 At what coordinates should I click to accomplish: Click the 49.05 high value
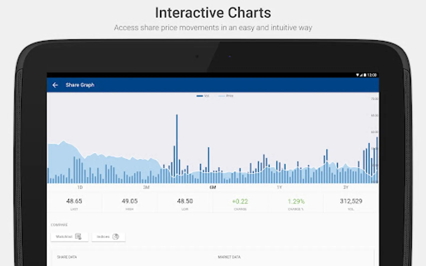coord(130,201)
